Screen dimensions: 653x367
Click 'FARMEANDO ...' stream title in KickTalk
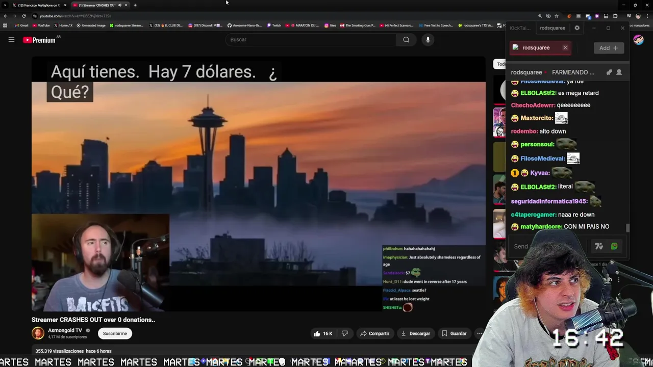pyautogui.click(x=573, y=72)
